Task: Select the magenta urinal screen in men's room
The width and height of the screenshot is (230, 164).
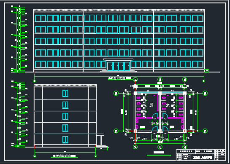Action: 158,103
